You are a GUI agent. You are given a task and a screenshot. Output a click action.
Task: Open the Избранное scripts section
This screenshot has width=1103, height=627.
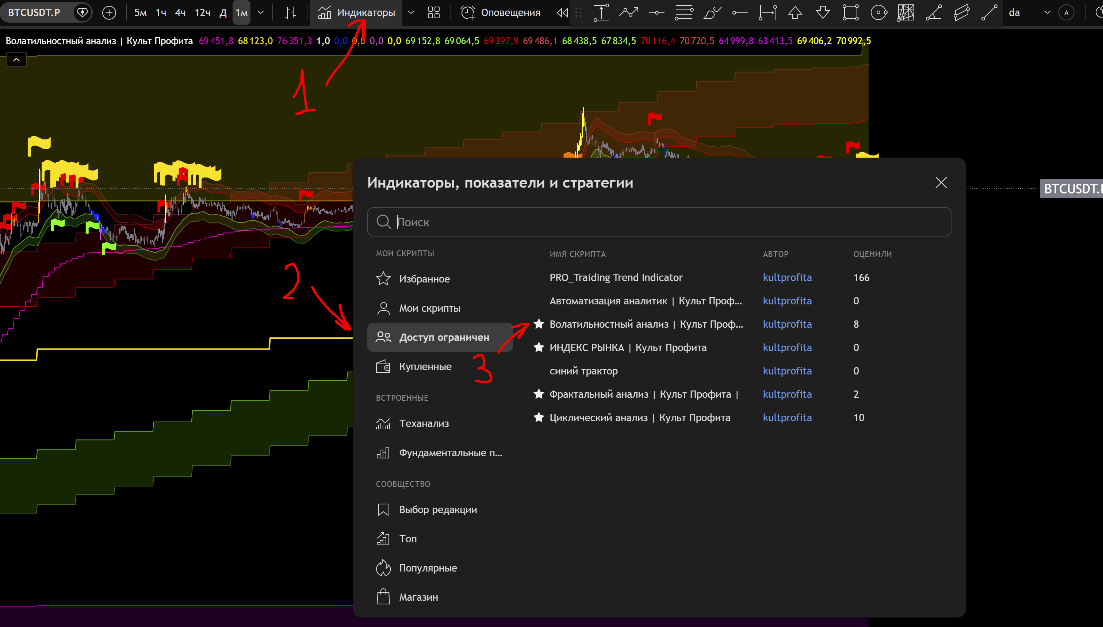coord(424,279)
